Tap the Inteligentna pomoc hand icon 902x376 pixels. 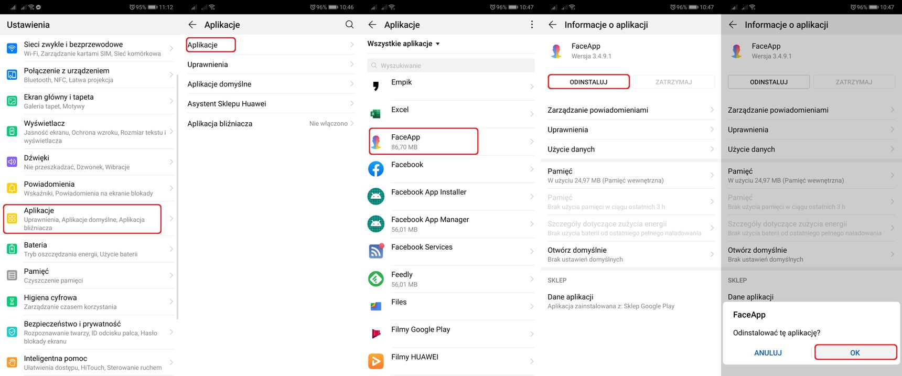[x=12, y=362]
